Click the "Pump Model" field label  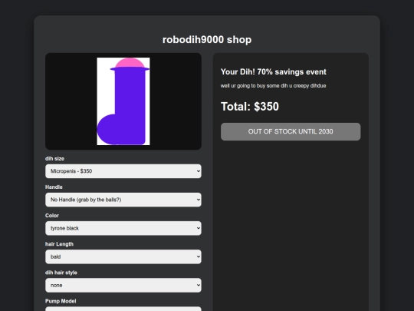point(61,301)
